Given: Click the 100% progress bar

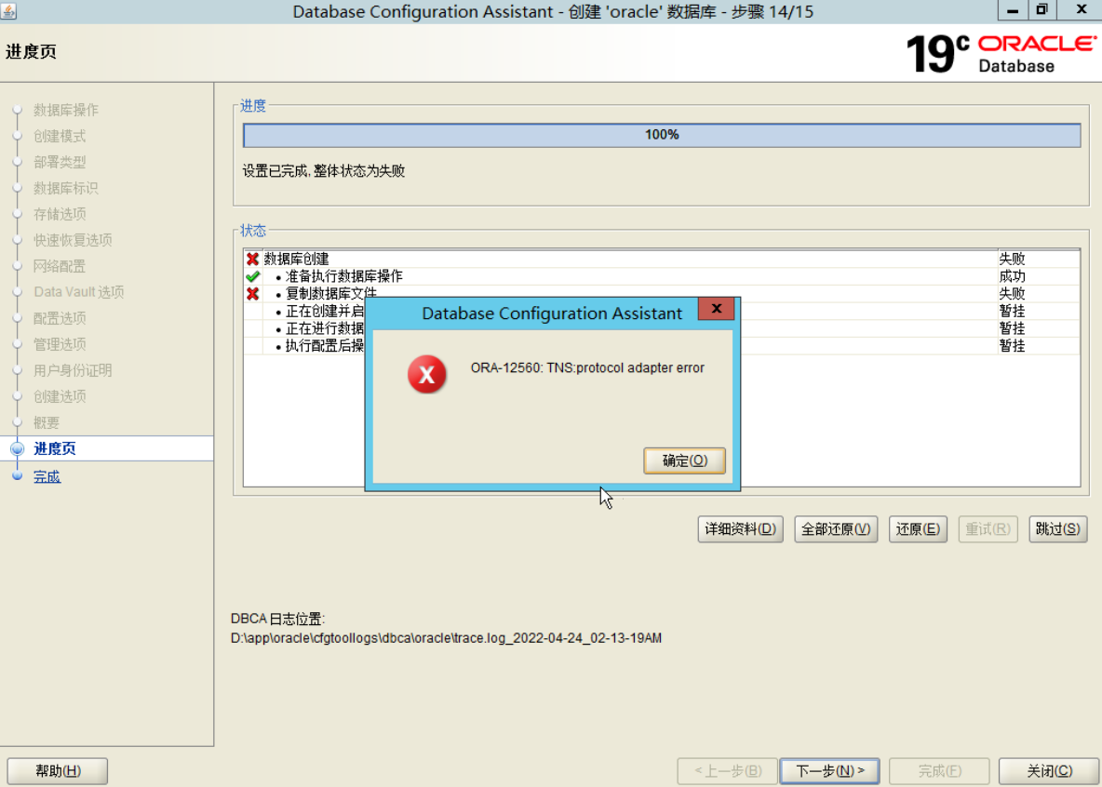Looking at the screenshot, I should pyautogui.click(x=662, y=135).
